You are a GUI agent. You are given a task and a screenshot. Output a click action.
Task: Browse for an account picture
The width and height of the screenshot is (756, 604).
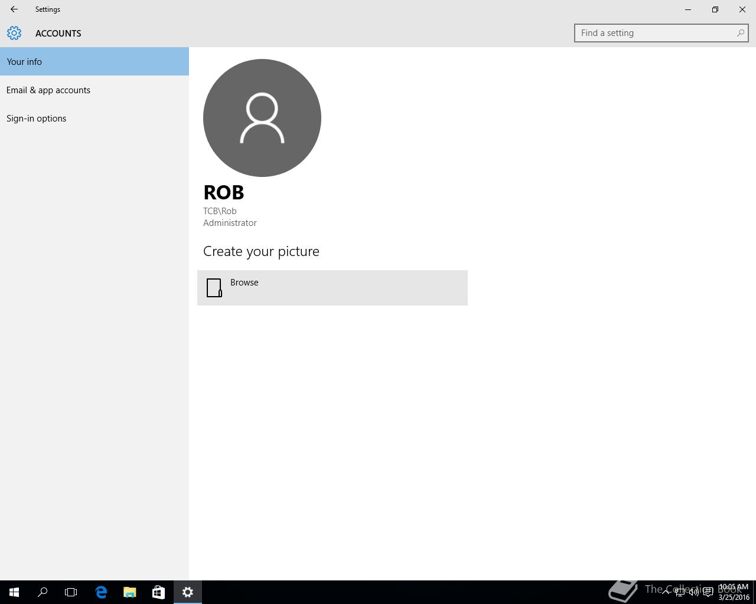[333, 288]
